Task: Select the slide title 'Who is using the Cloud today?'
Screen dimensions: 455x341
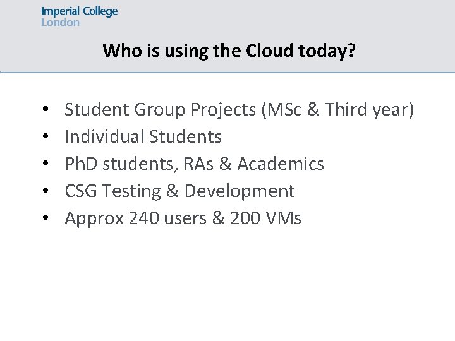Action: 229,51
